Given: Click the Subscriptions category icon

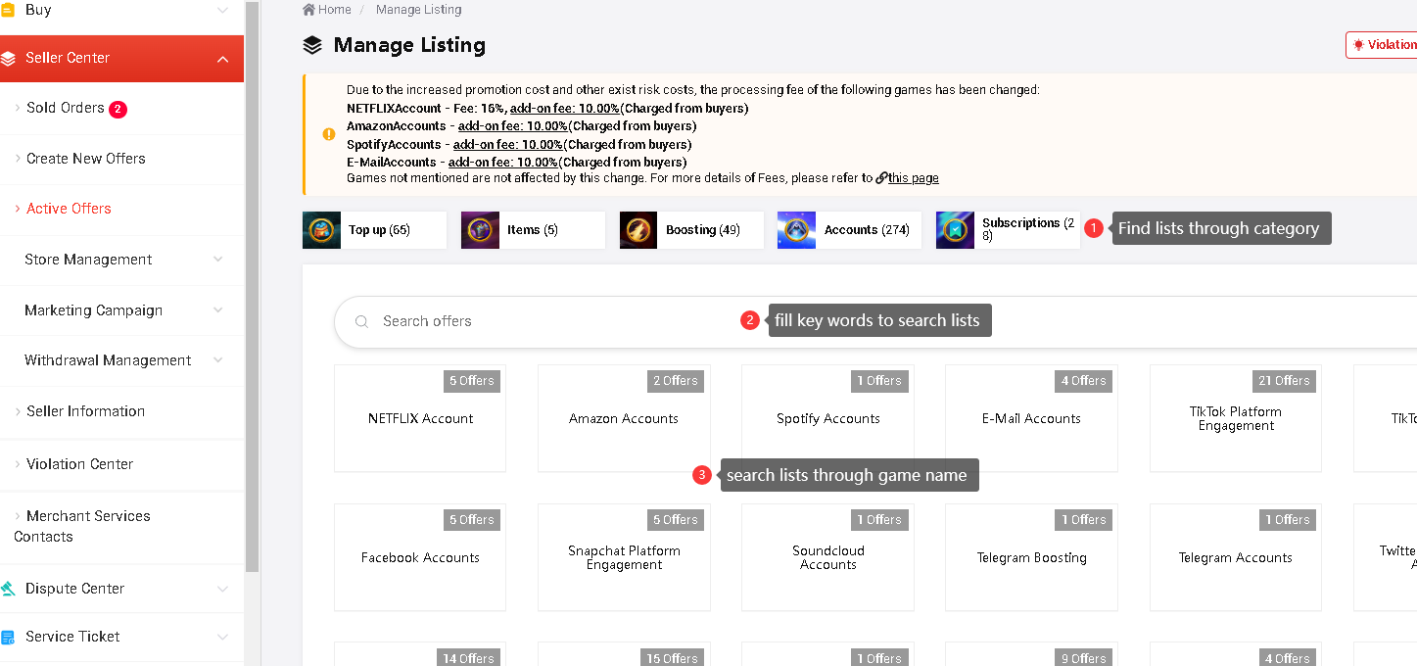Looking at the screenshot, I should tap(955, 230).
